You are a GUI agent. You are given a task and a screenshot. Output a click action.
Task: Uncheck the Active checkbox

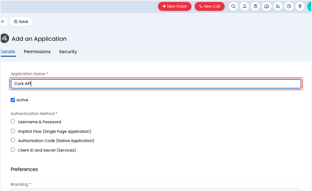13,100
